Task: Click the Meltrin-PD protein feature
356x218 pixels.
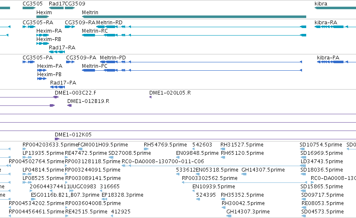Action: 201,62
